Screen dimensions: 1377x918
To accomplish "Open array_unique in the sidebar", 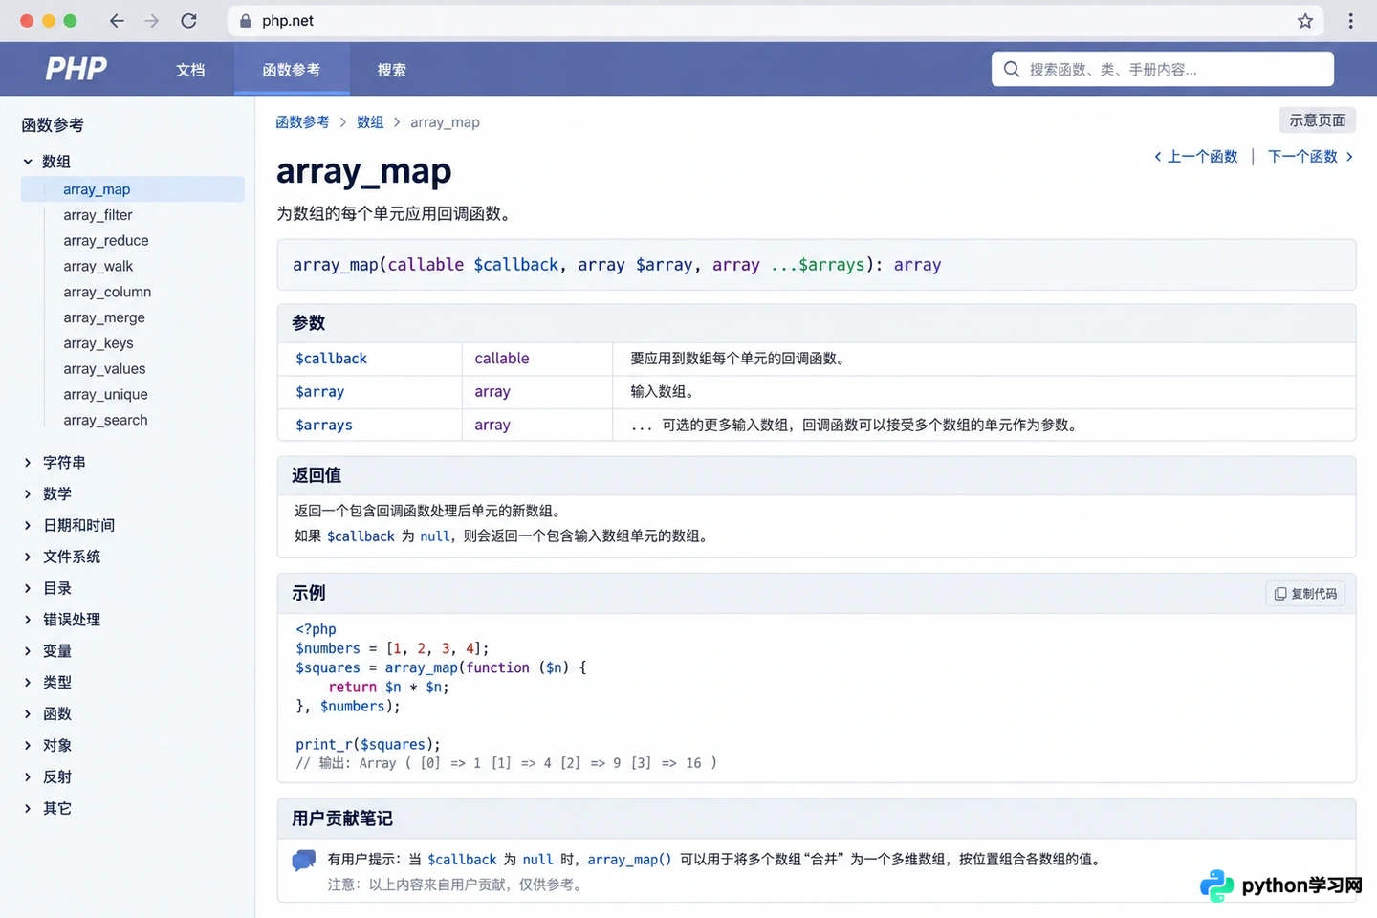I will coord(106,395).
